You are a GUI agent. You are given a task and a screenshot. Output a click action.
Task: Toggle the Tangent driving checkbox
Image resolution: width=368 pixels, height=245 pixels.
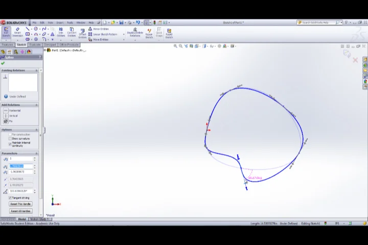click(x=10, y=198)
